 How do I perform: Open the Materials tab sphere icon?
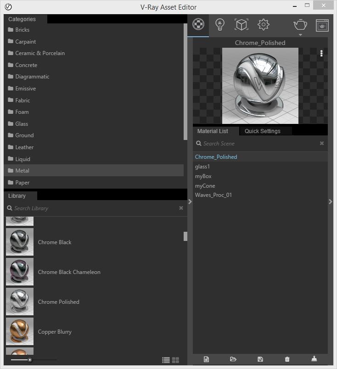(198, 24)
